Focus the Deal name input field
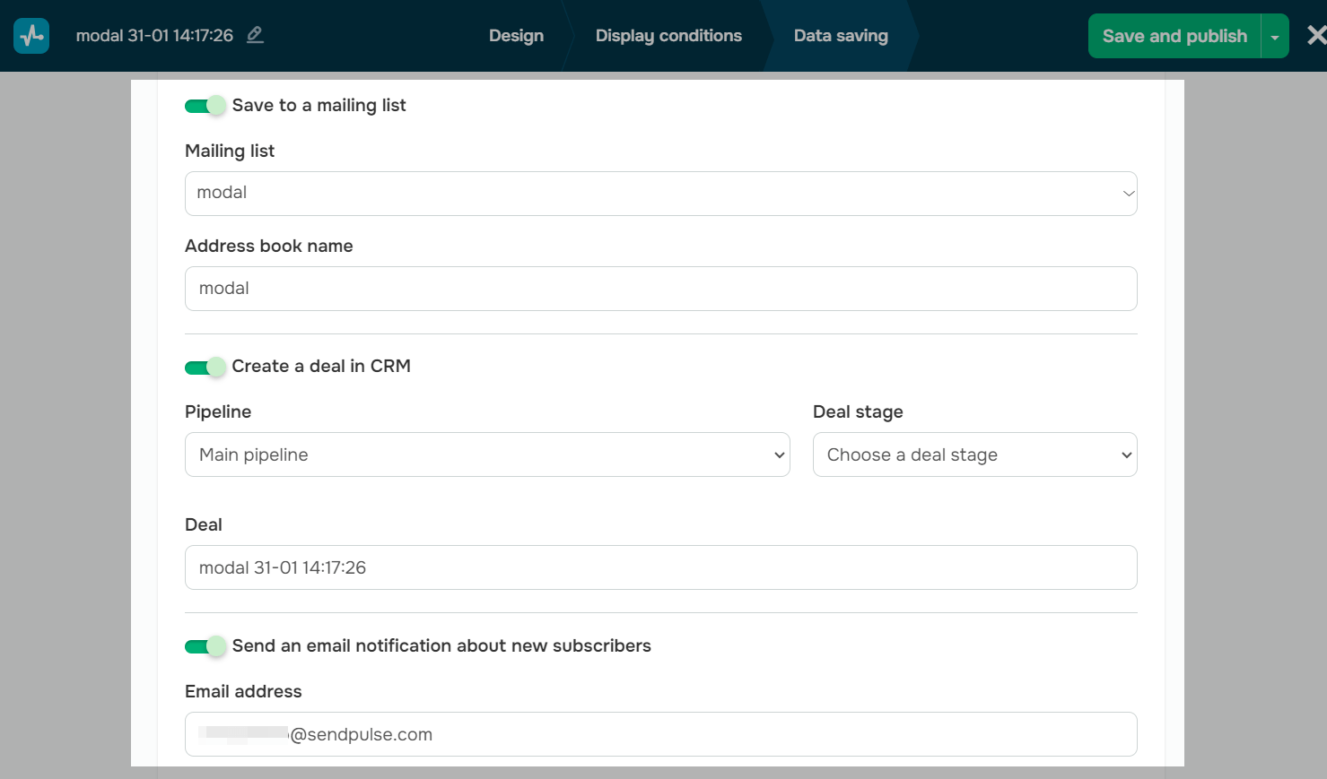Image resolution: width=1327 pixels, height=779 pixels. (660, 567)
